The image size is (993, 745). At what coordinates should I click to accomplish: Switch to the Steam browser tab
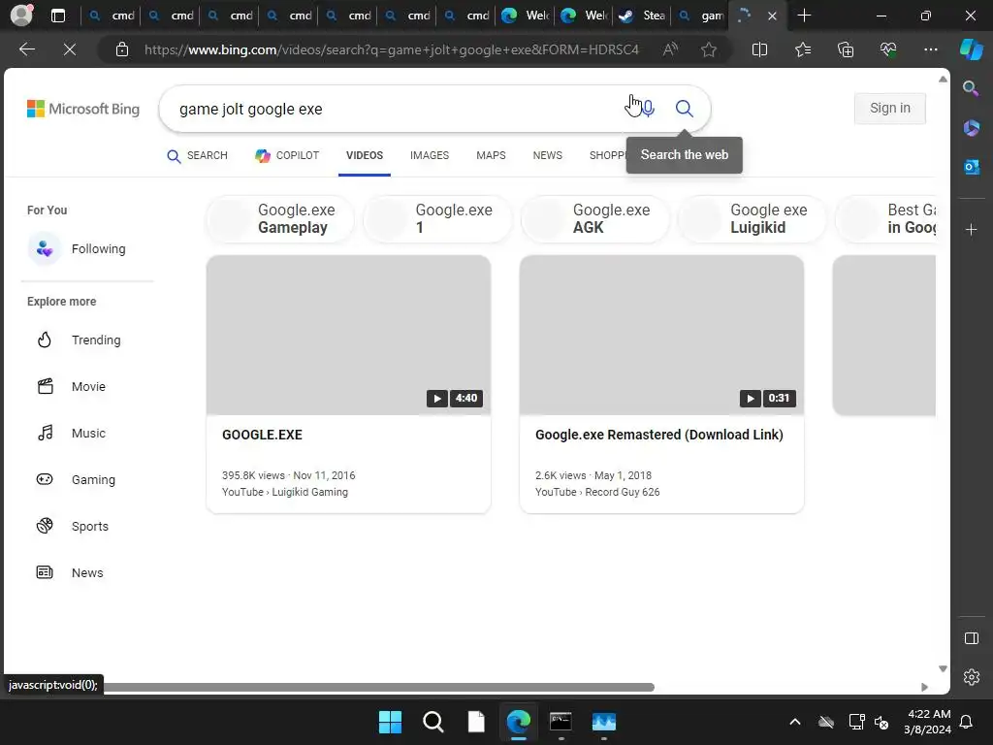coord(643,16)
